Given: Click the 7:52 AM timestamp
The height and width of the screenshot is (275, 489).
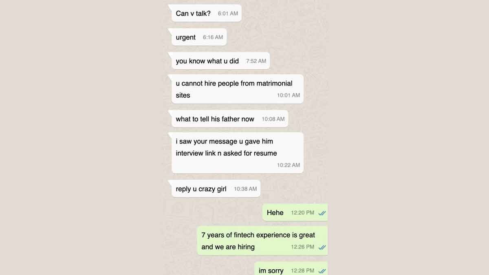Looking at the screenshot, I should coord(256,61).
